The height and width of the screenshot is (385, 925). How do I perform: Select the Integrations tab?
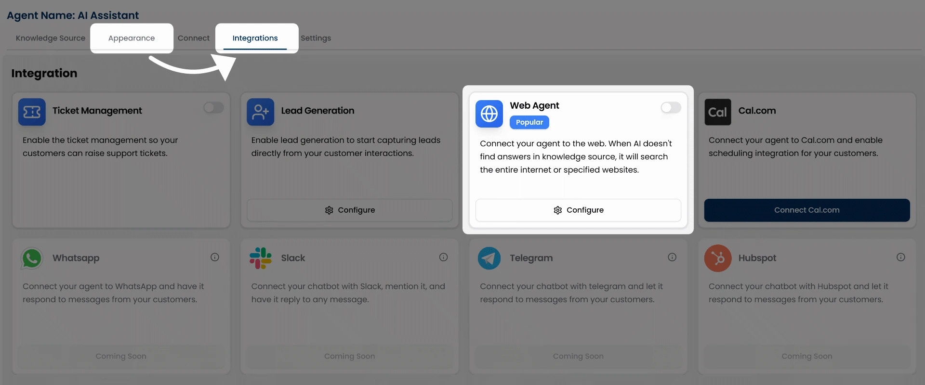pyautogui.click(x=255, y=38)
